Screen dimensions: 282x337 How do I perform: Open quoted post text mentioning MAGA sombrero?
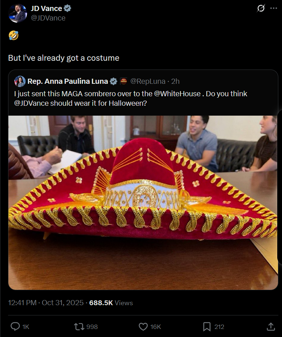(x=131, y=98)
